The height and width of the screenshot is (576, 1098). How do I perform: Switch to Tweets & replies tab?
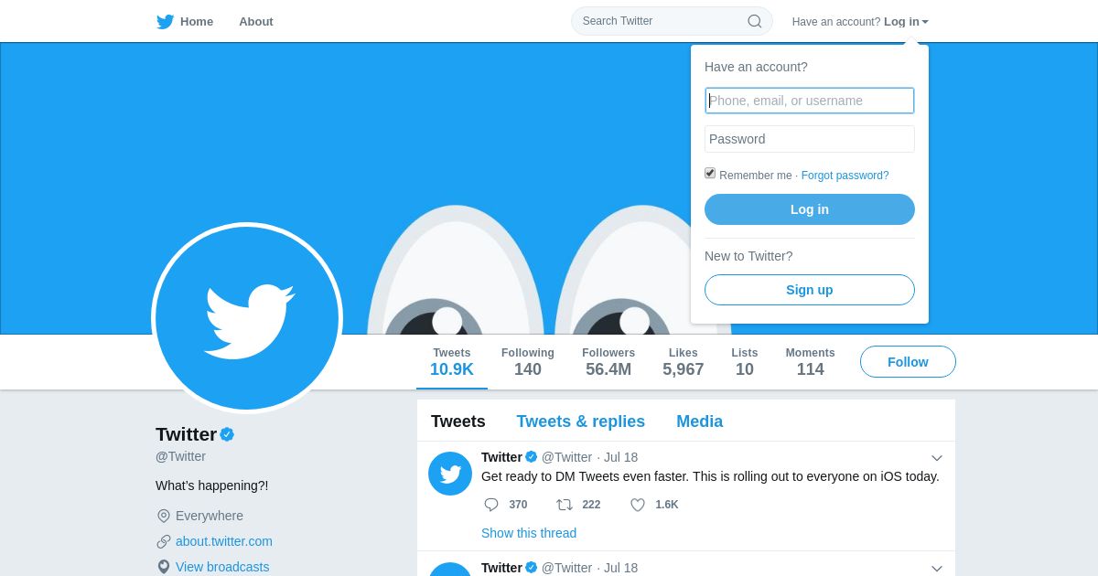click(x=581, y=421)
